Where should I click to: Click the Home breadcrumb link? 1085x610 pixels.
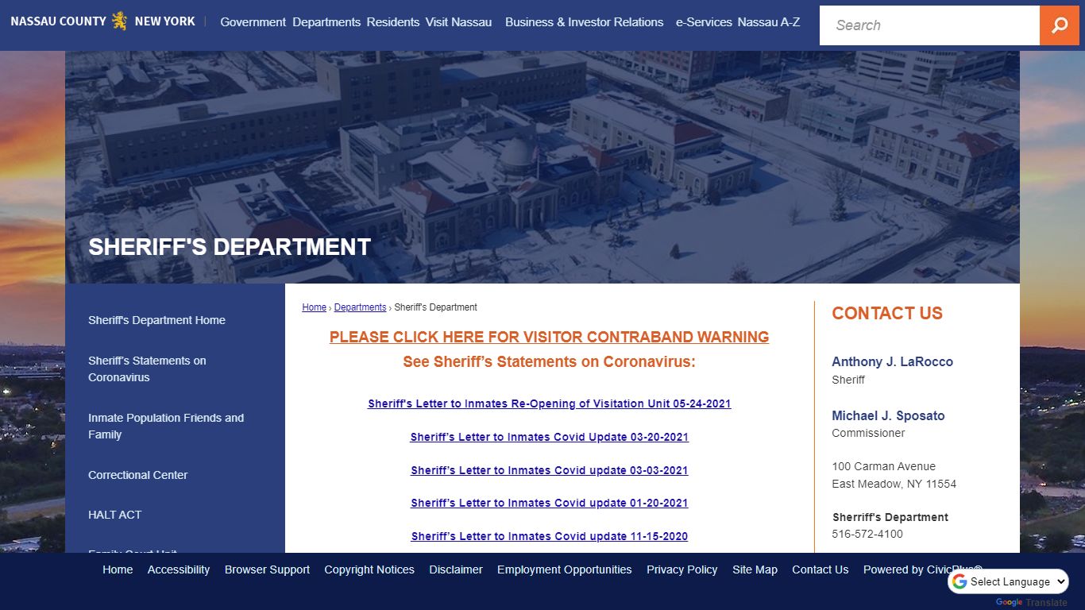click(314, 307)
